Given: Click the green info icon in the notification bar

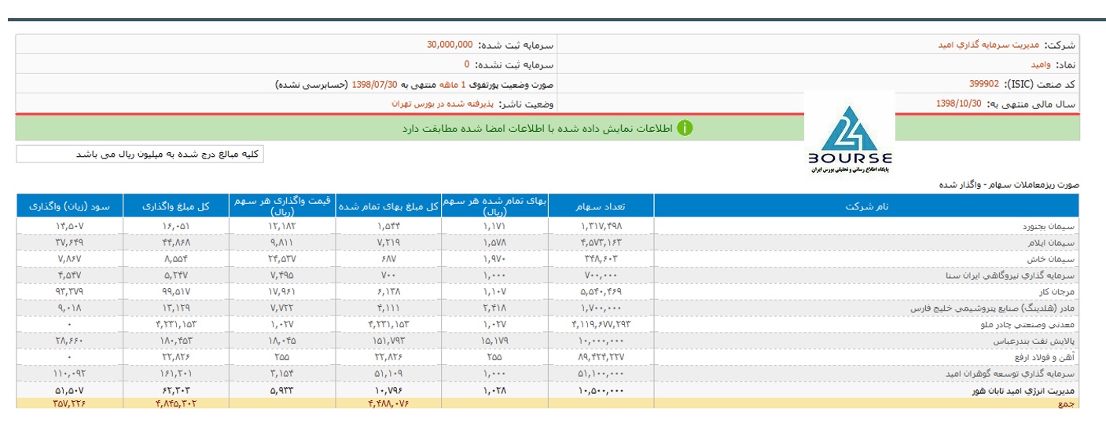Looking at the screenshot, I should 685,128.
